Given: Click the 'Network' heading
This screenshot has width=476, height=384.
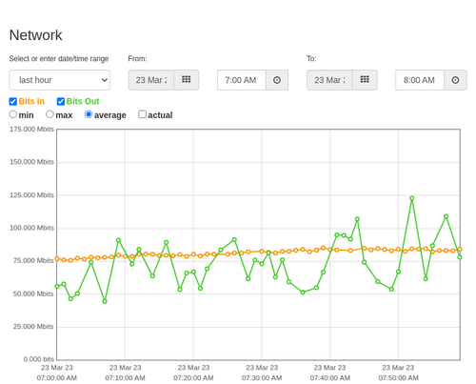Looking at the screenshot, I should coord(35,35).
